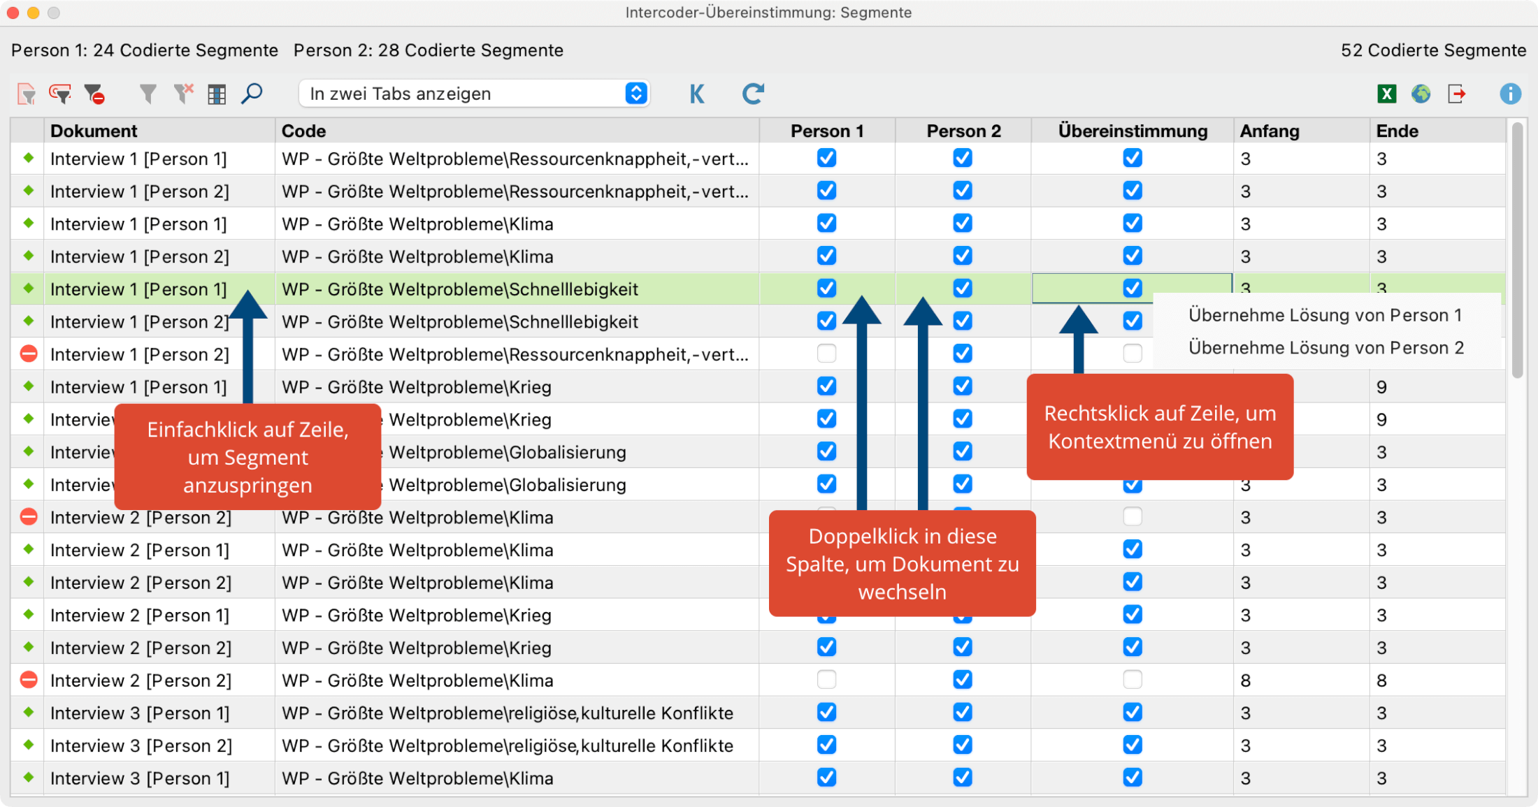Screen dimensions: 1538x807
Task: Click '52 Codierte Segmente' text
Action: 1433,50
